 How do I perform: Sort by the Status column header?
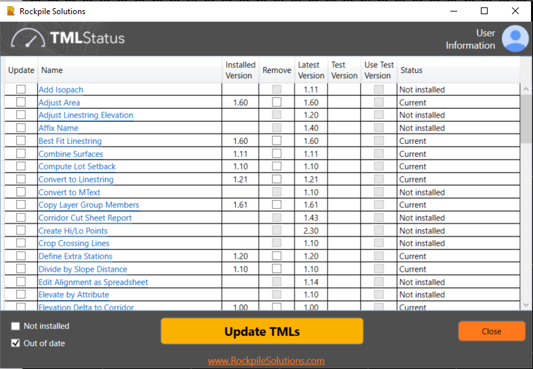coord(459,70)
